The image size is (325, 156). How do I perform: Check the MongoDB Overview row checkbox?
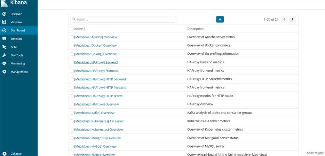tap(72, 138)
